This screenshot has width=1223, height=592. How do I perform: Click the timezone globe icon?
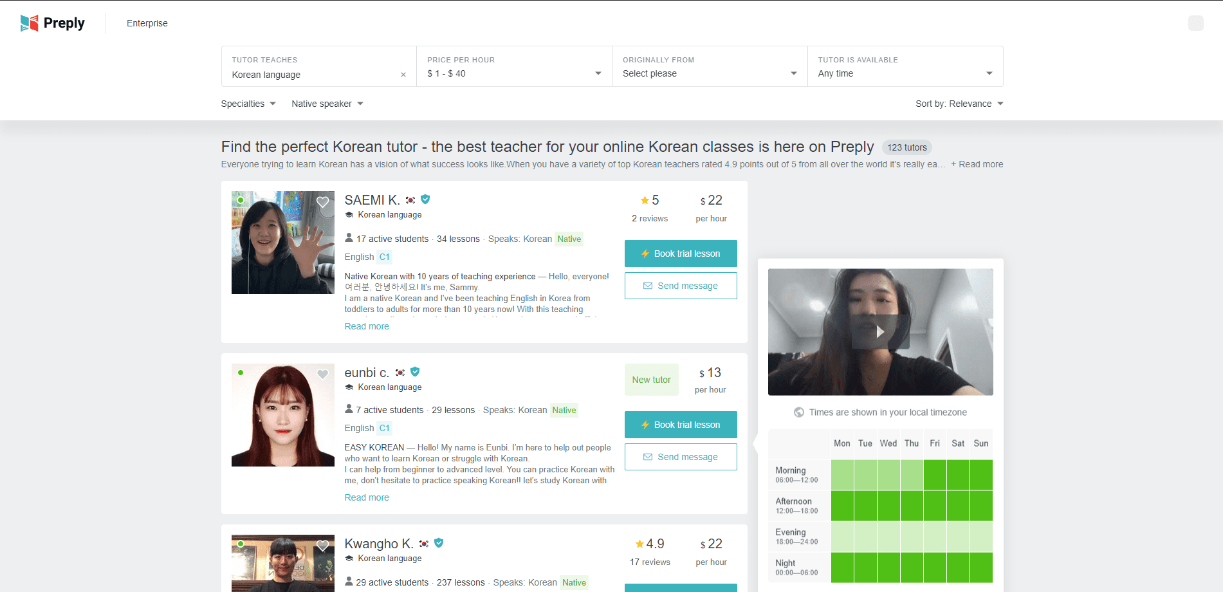tap(799, 412)
